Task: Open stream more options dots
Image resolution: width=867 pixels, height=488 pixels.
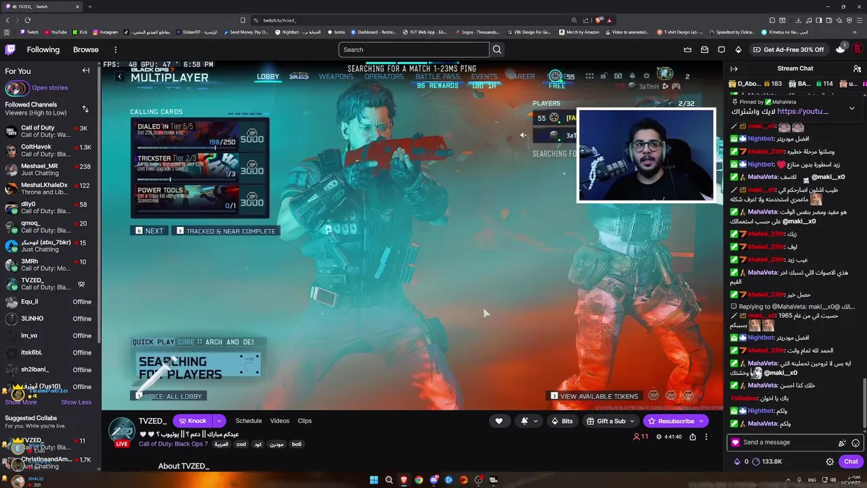Action: (706, 437)
